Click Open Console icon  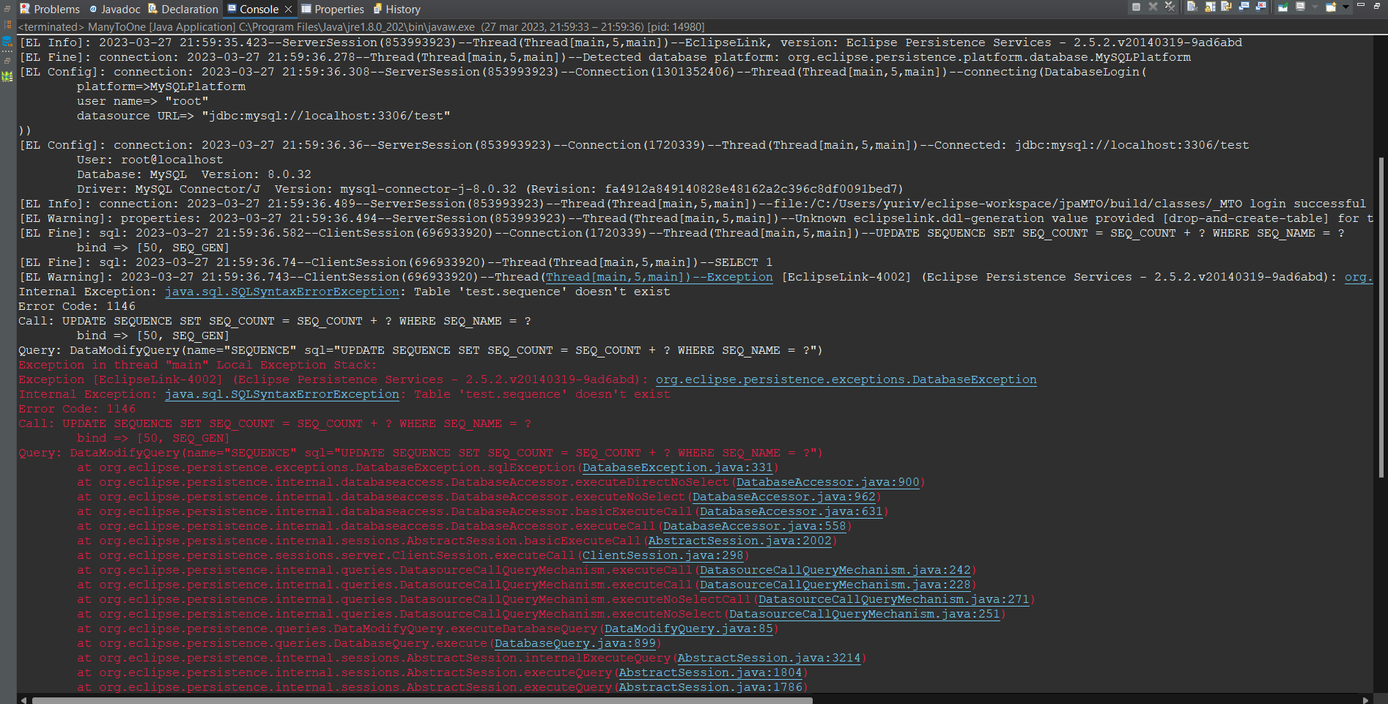[x=1331, y=7]
